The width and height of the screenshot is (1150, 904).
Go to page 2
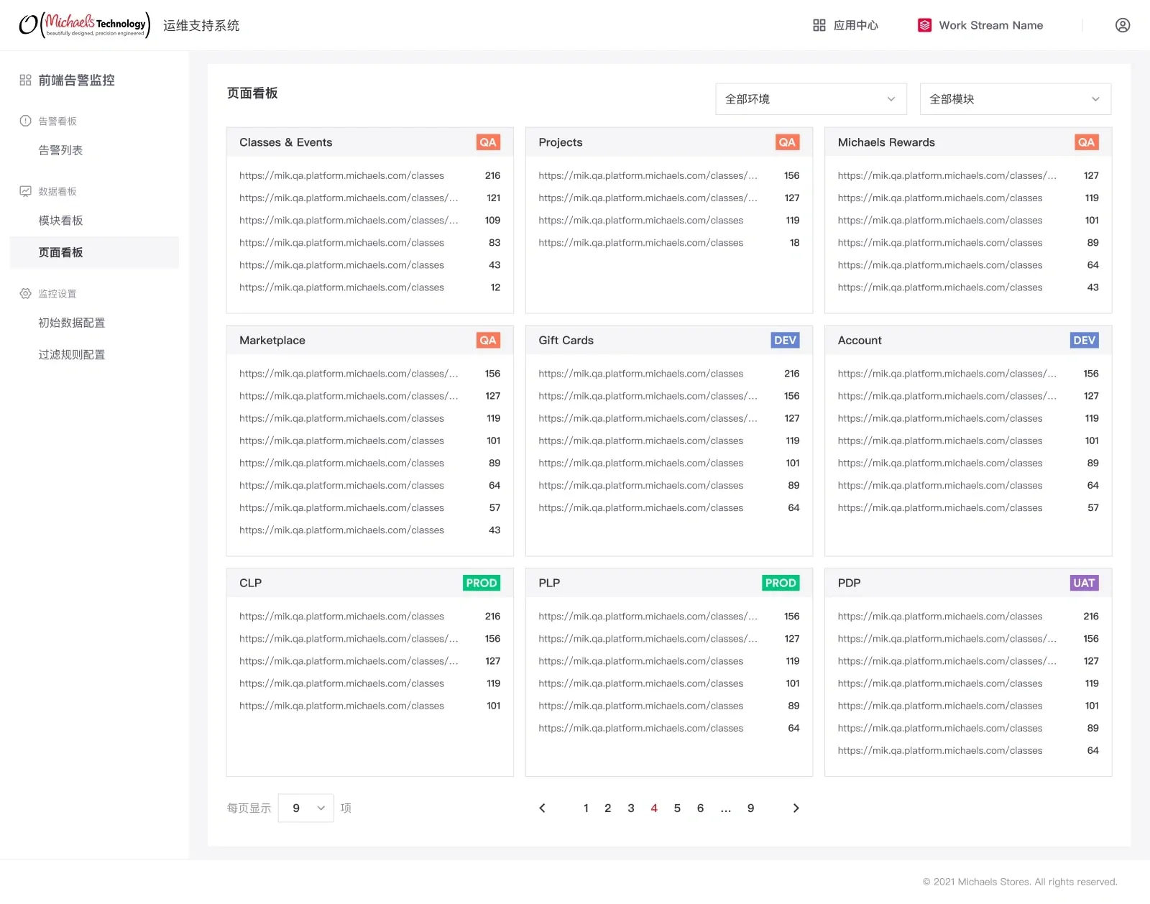[608, 808]
